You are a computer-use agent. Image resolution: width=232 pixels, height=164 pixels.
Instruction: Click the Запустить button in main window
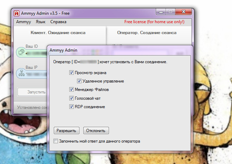[32, 92]
